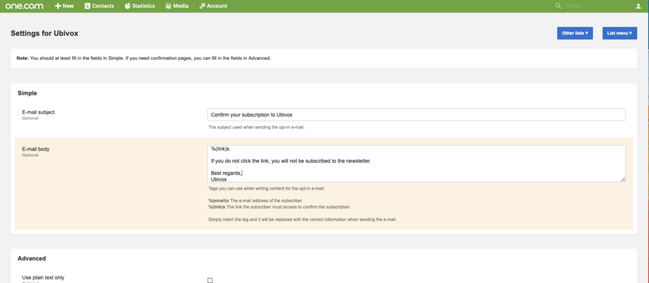Open the New menu item
This screenshot has height=283, width=649.
click(x=64, y=6)
